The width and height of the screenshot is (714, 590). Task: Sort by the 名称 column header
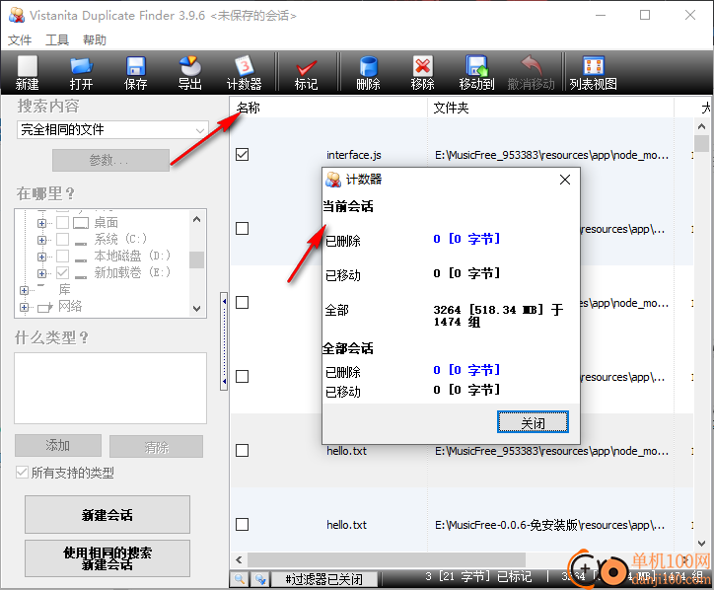pos(328,108)
